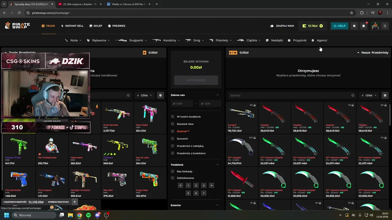Open Cena sort dropdown in right panel
Screen dimensions: 392x220
[x=369, y=95]
